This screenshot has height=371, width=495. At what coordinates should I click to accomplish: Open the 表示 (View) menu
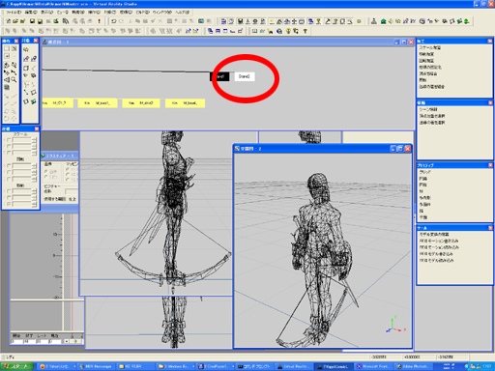47,13
